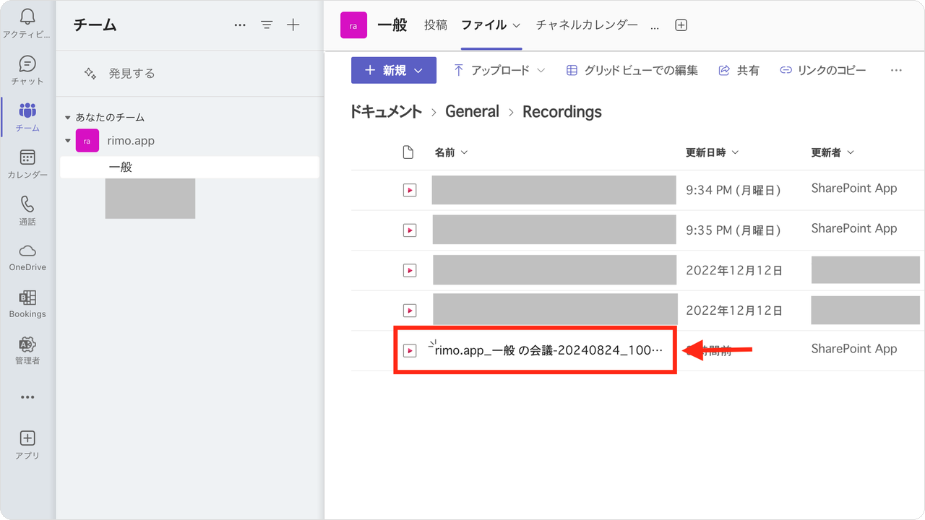This screenshot has width=925, height=520.
Task: Click the plus icon to add team
Action: click(293, 25)
